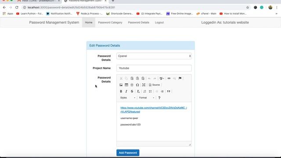This screenshot has width=281, height=158.
Task: Click the Paste icon in editor toolbar
Action: pos(132,79)
